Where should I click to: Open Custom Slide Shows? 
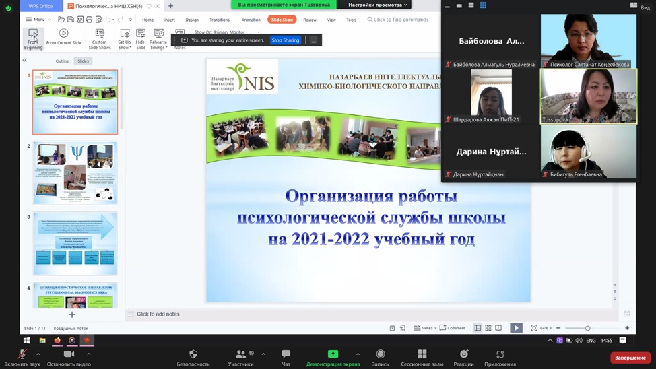[x=100, y=34]
